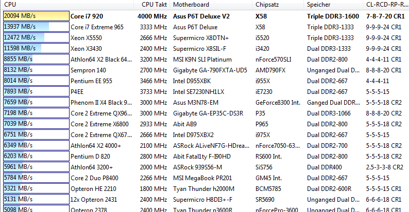
Task: Click the Tyan Thunder h2000M cell
Action: tap(203, 189)
